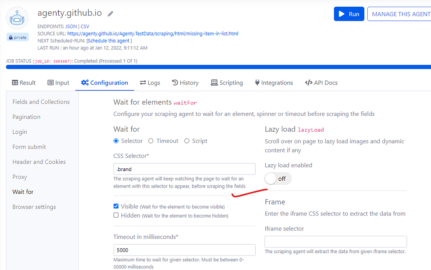The height and width of the screenshot is (270, 431).
Task: Click the robot agent avatar icon
Action: pyautogui.click(x=17, y=18)
